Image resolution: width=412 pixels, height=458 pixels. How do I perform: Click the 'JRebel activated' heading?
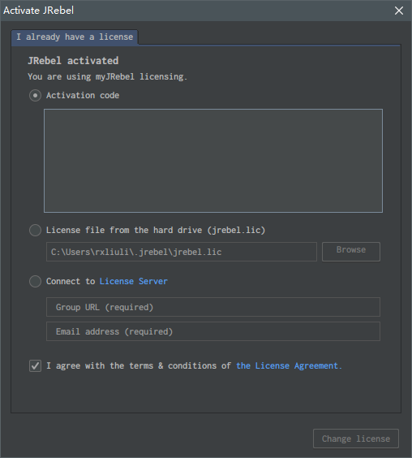tap(73, 61)
